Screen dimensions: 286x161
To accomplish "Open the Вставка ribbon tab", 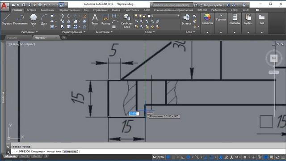I will coord(31,10).
